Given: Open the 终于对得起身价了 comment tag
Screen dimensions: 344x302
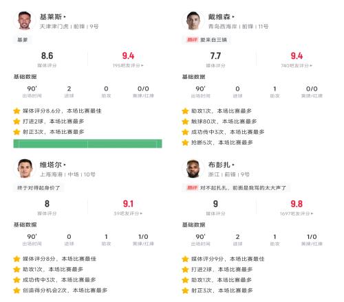Looking at the screenshot, I should click(x=39, y=188).
